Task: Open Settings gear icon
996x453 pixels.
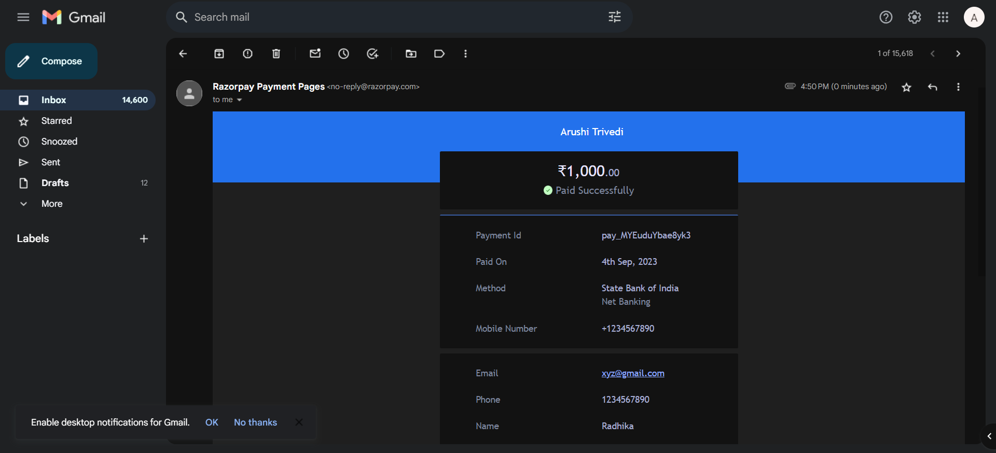Action: click(x=915, y=17)
